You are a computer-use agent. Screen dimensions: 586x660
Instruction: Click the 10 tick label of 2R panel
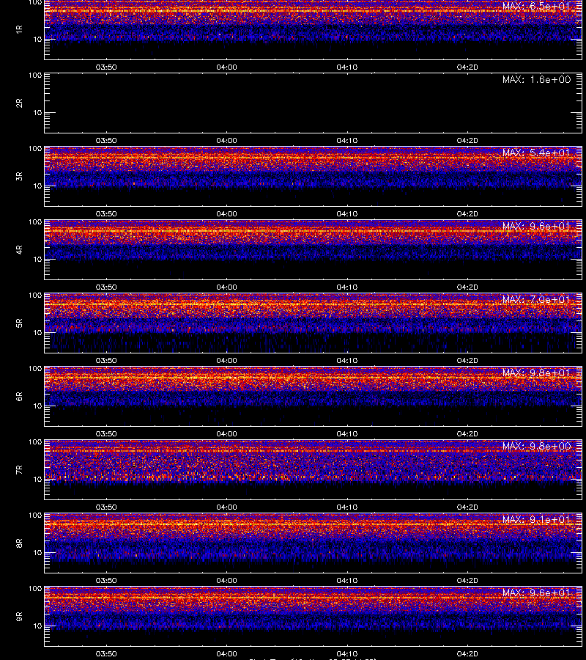[37, 113]
